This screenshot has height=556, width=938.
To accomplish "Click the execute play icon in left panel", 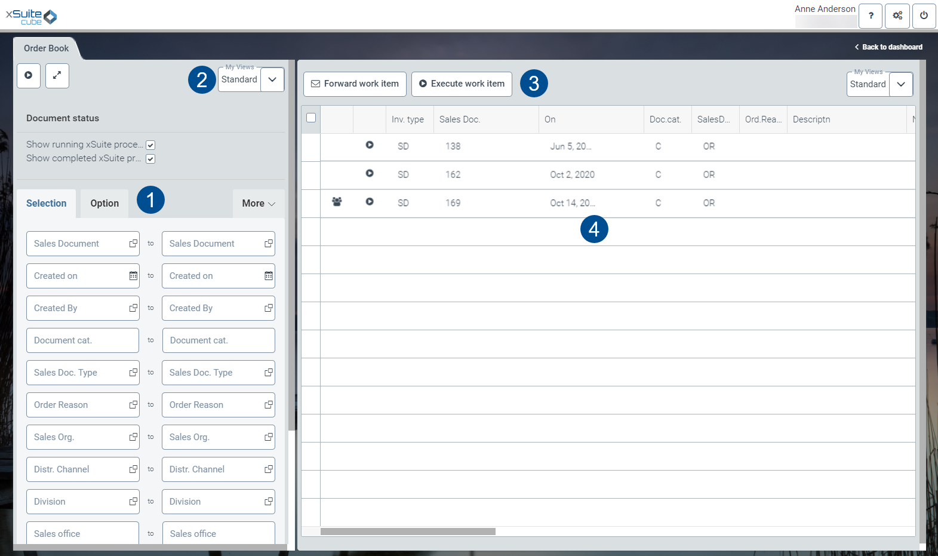I will click(28, 76).
